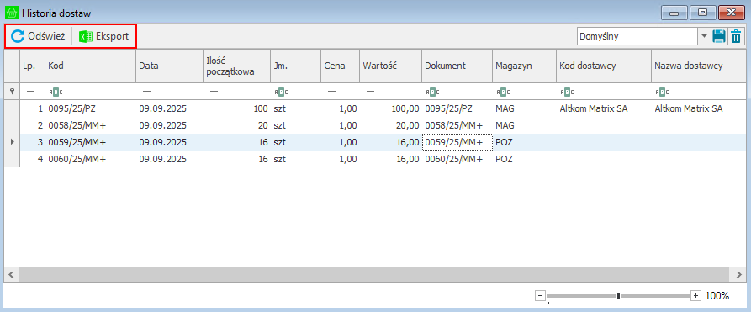Click the 100,00 value in Wartość column
The width and height of the screenshot is (751, 312).
coord(405,108)
